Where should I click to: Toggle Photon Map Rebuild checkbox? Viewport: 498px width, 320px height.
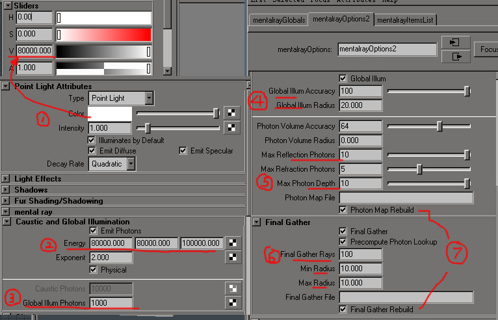(x=343, y=210)
